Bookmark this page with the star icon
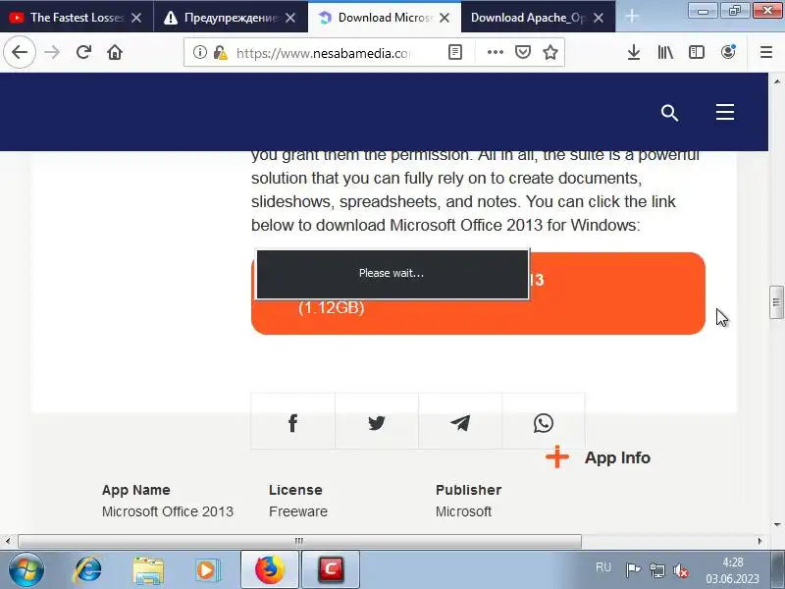This screenshot has width=785, height=589. tap(550, 52)
